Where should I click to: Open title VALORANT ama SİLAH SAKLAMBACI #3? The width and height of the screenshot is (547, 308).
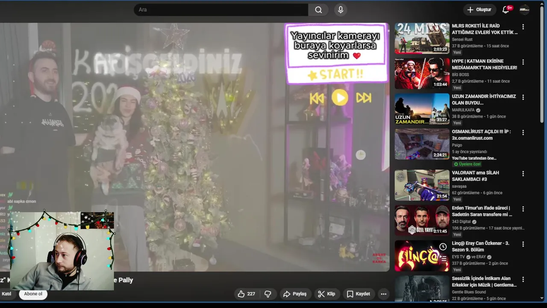click(476, 176)
